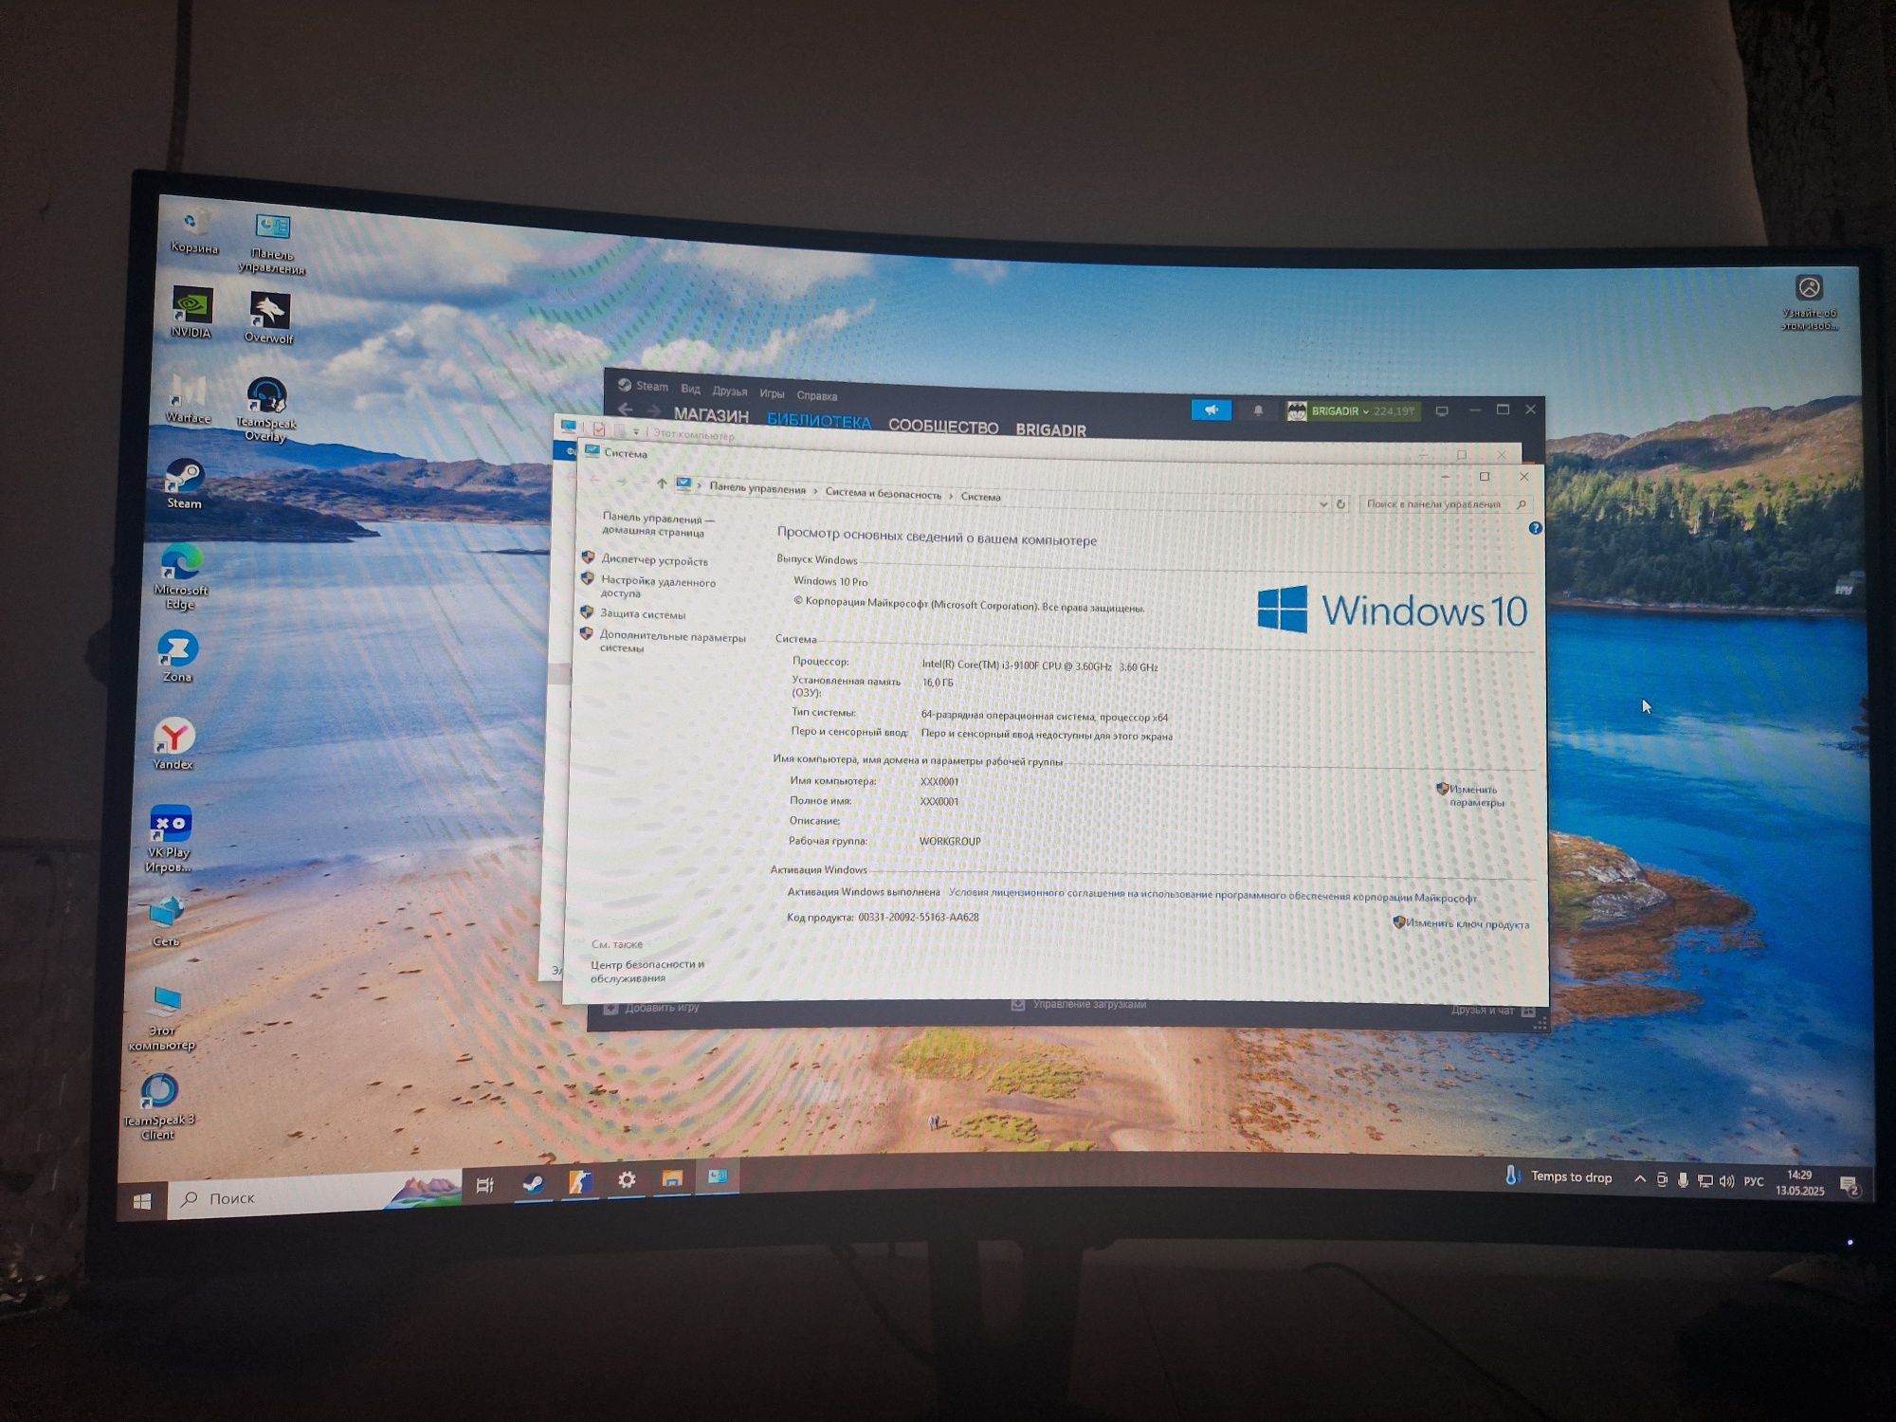Open the Игры menu in Steam

click(772, 393)
